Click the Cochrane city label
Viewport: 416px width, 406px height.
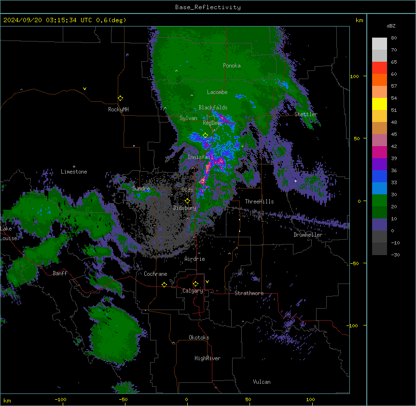pos(155,274)
